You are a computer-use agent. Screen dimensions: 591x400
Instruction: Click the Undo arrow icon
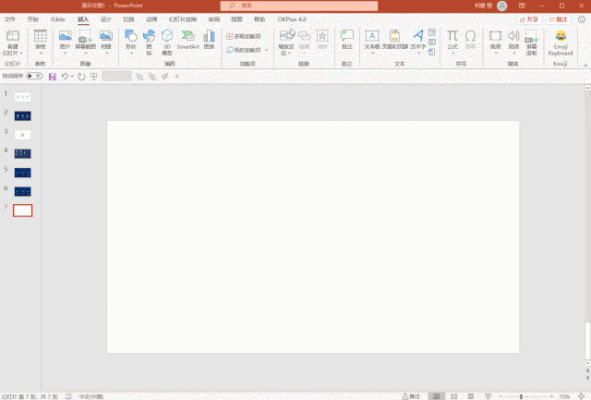(65, 77)
